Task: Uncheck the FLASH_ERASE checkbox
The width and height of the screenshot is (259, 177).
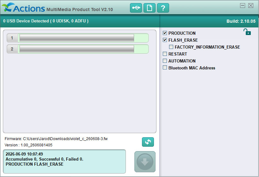Action: [x=165, y=40]
